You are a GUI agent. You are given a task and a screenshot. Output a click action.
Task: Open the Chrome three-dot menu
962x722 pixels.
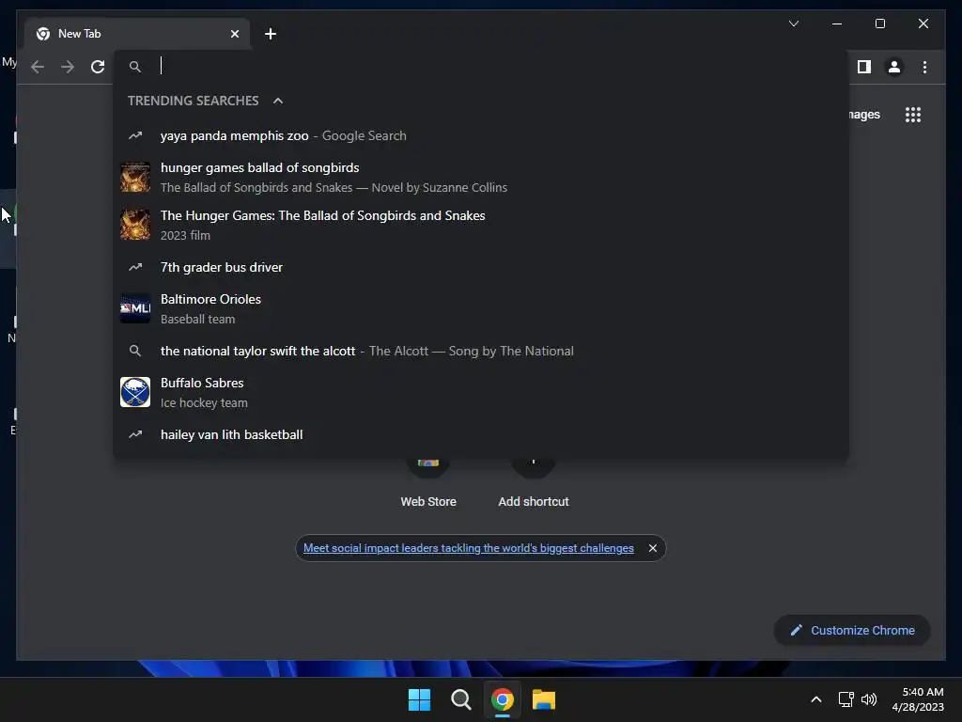tap(924, 67)
